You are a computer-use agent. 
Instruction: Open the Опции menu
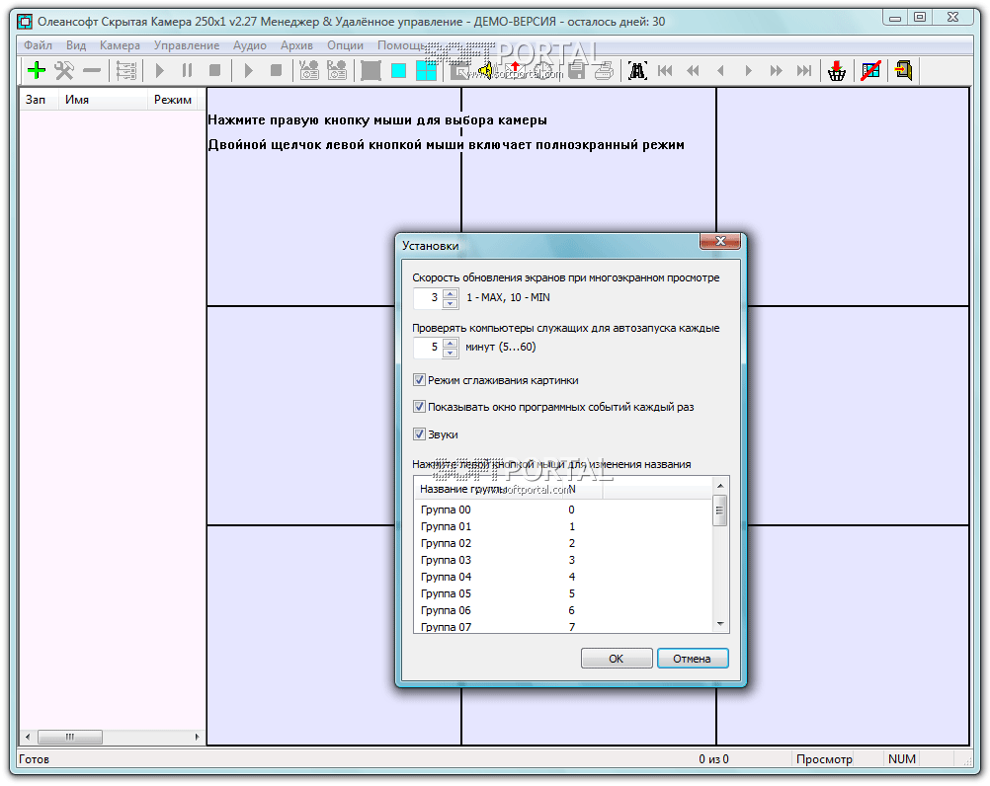pyautogui.click(x=346, y=45)
